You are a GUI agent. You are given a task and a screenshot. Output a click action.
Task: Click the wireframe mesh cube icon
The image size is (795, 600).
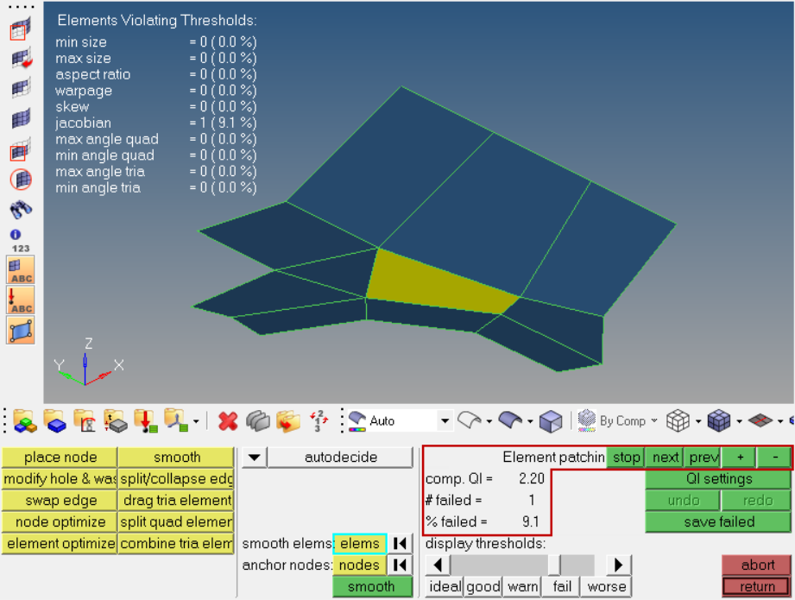678,421
